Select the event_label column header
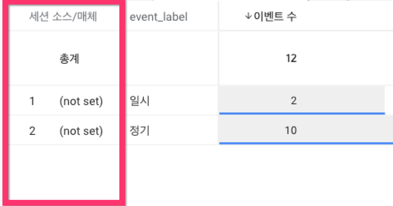The image size is (393, 206). pyautogui.click(x=159, y=17)
